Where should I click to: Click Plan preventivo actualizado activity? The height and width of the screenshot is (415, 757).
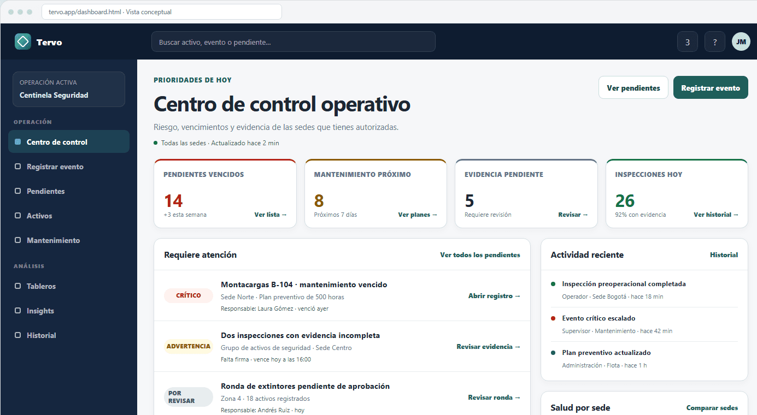click(606, 353)
